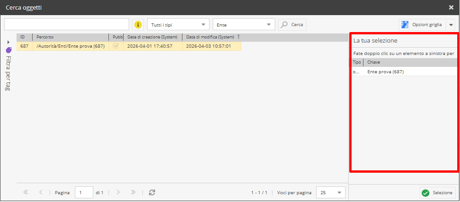
Task: Click the Cerca search button
Action: tap(292, 25)
